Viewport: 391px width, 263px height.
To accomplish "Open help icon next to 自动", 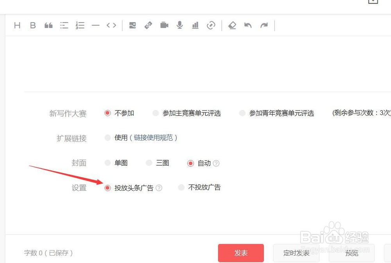I will coord(216,163).
